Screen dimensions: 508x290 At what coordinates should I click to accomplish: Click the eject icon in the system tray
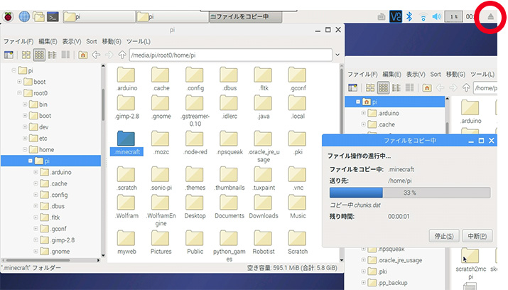pyautogui.click(x=490, y=16)
